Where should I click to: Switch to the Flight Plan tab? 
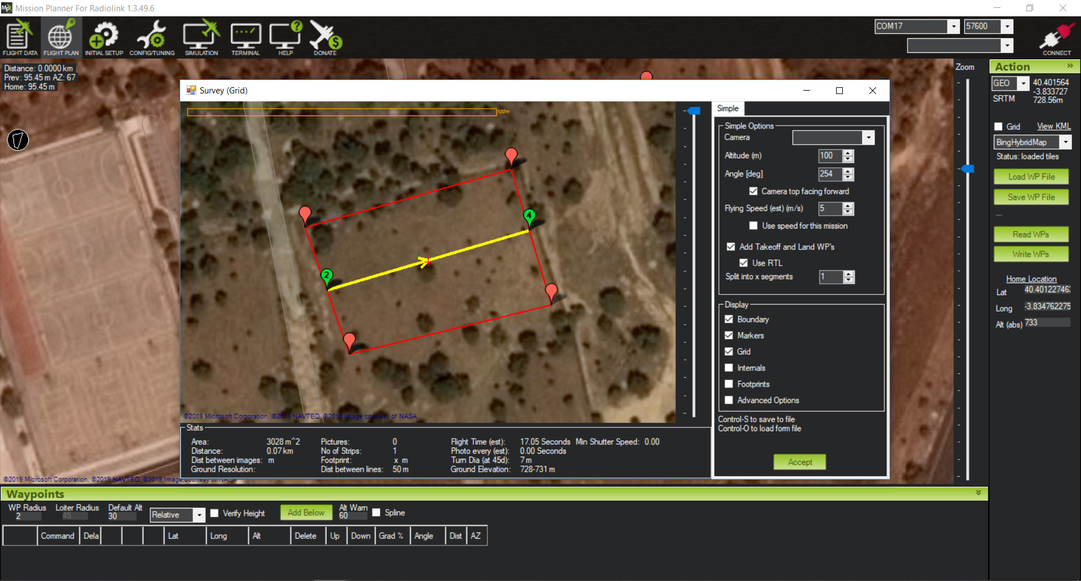coord(61,37)
